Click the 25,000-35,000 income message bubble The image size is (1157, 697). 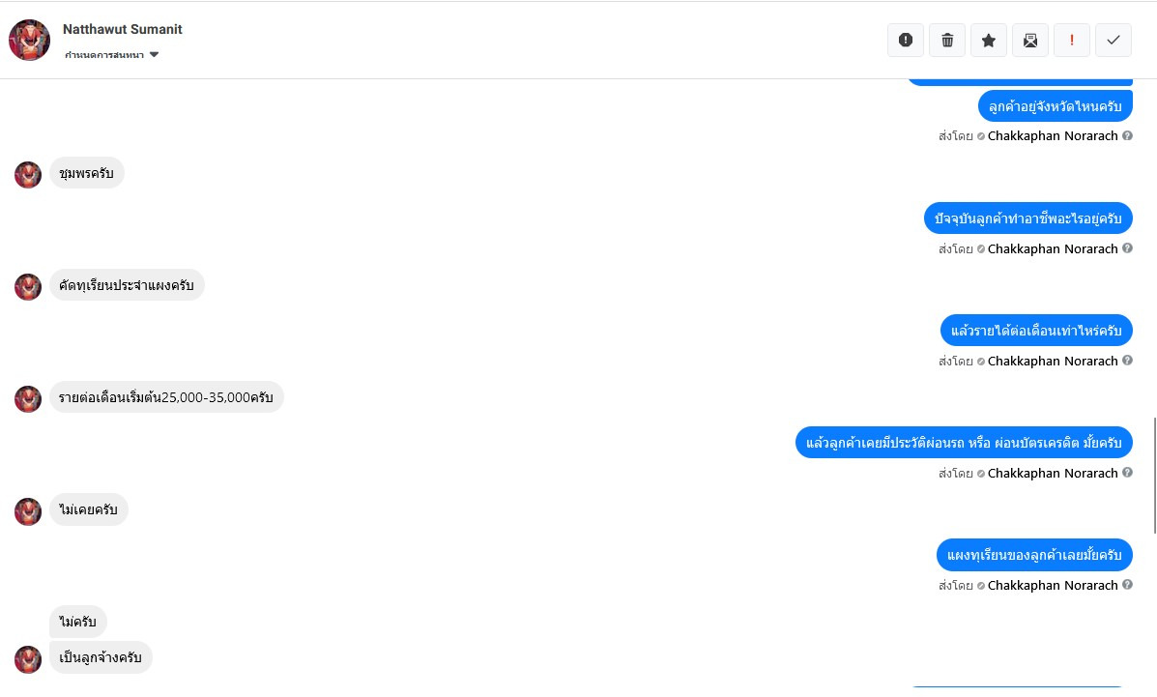point(166,397)
